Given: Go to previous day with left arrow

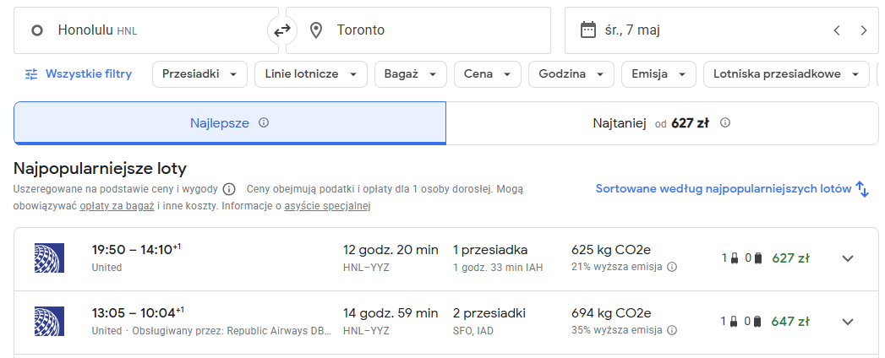Looking at the screenshot, I should click(837, 30).
